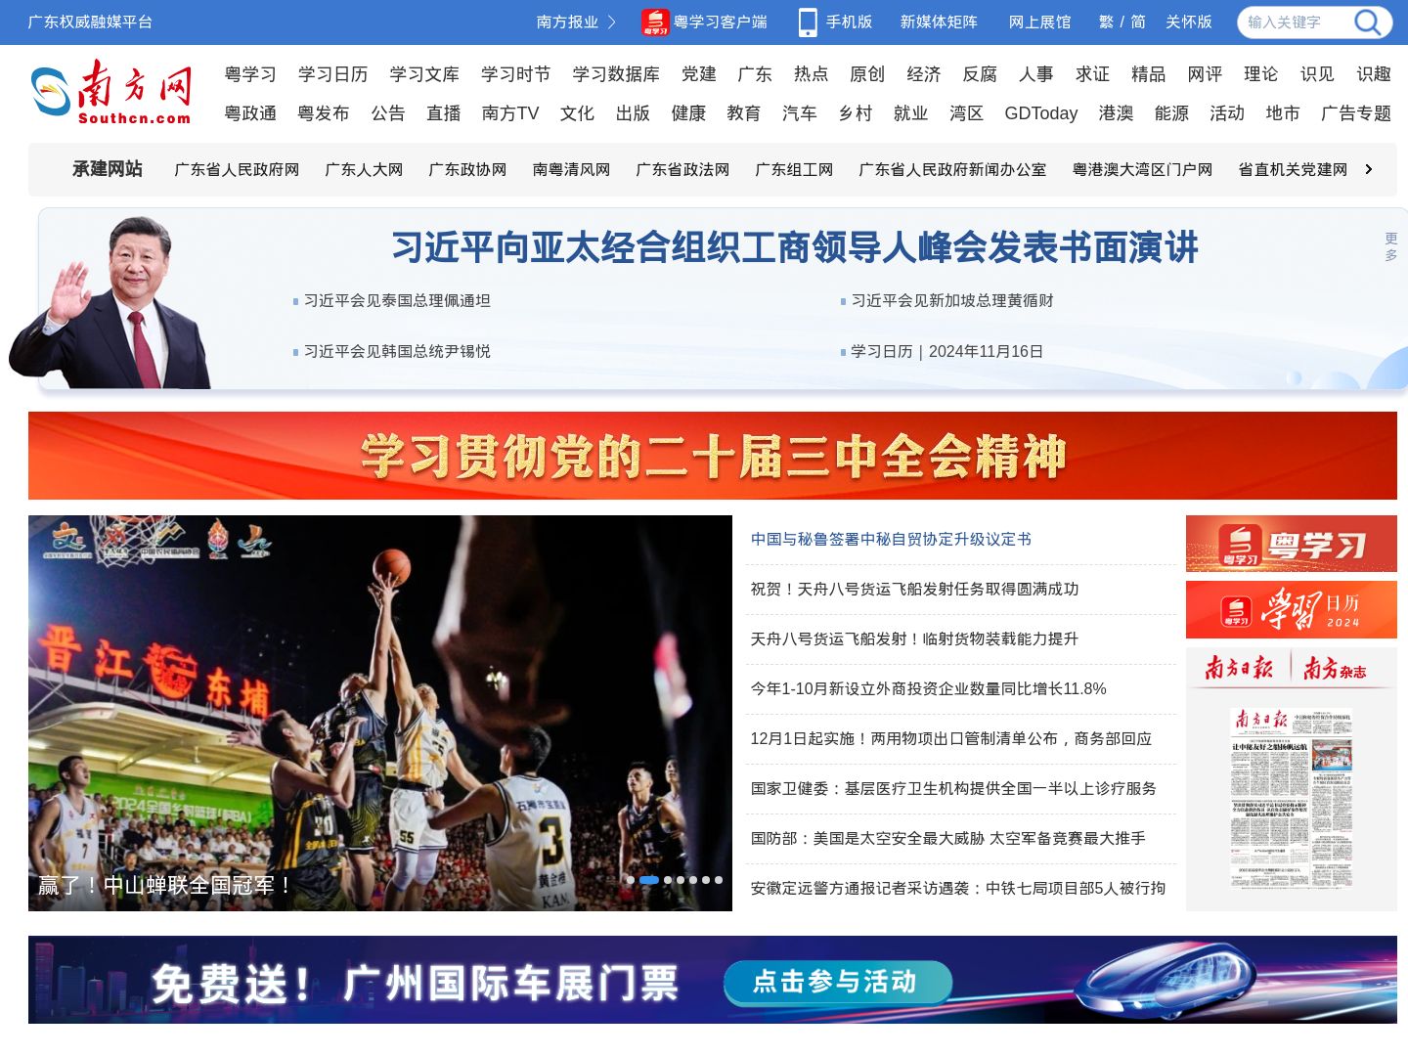1408x1056 pixels.
Task: Open the 南方日报 newspaper front page thumbnail
Action: click(x=1292, y=798)
